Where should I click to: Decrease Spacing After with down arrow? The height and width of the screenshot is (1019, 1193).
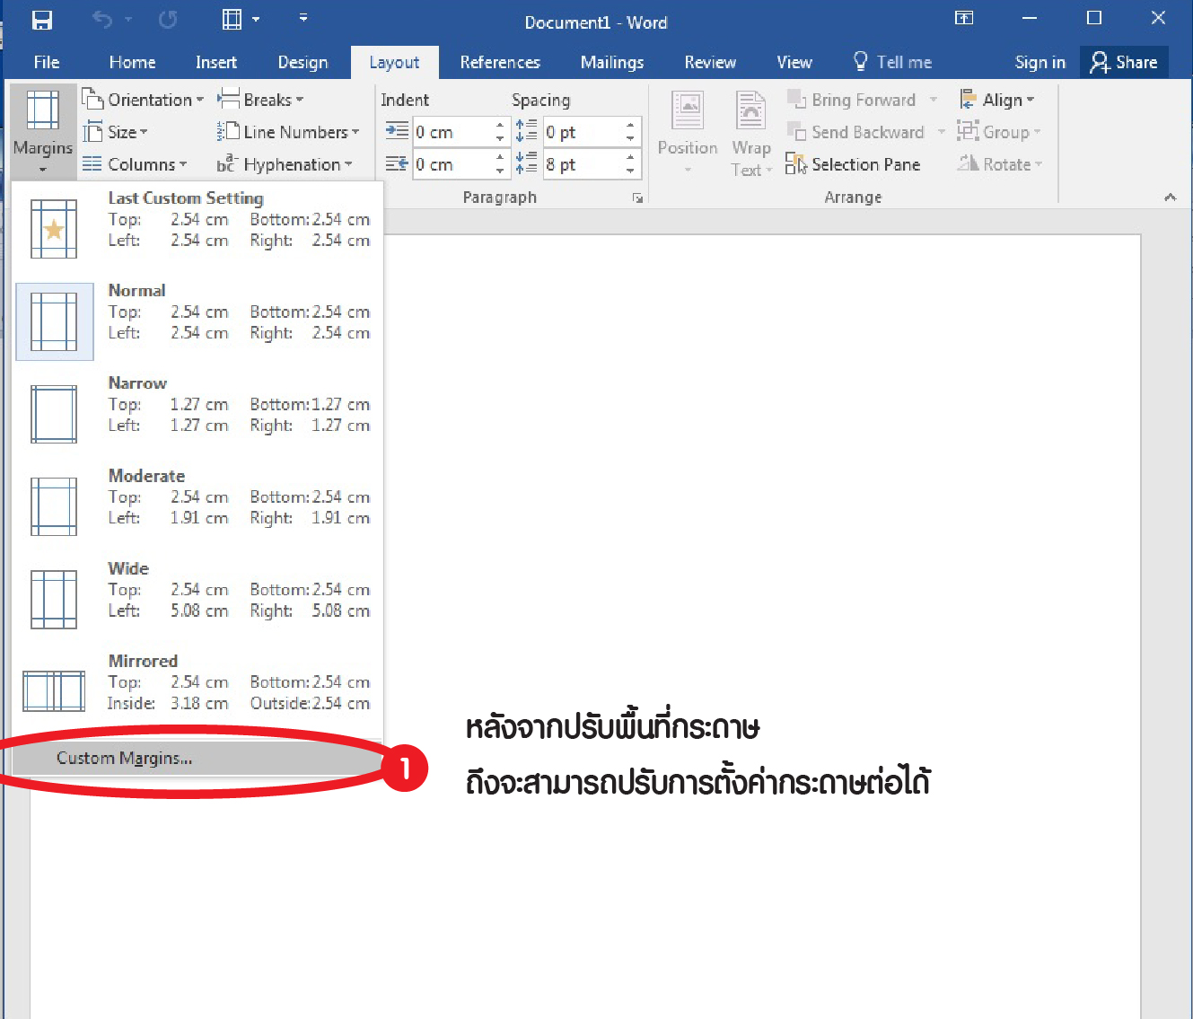[x=631, y=171]
